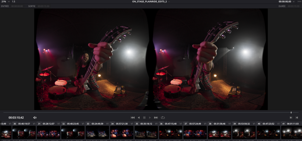
Task: Click the 00:03:10;42 current timecode display
Action: [x=16, y=118]
